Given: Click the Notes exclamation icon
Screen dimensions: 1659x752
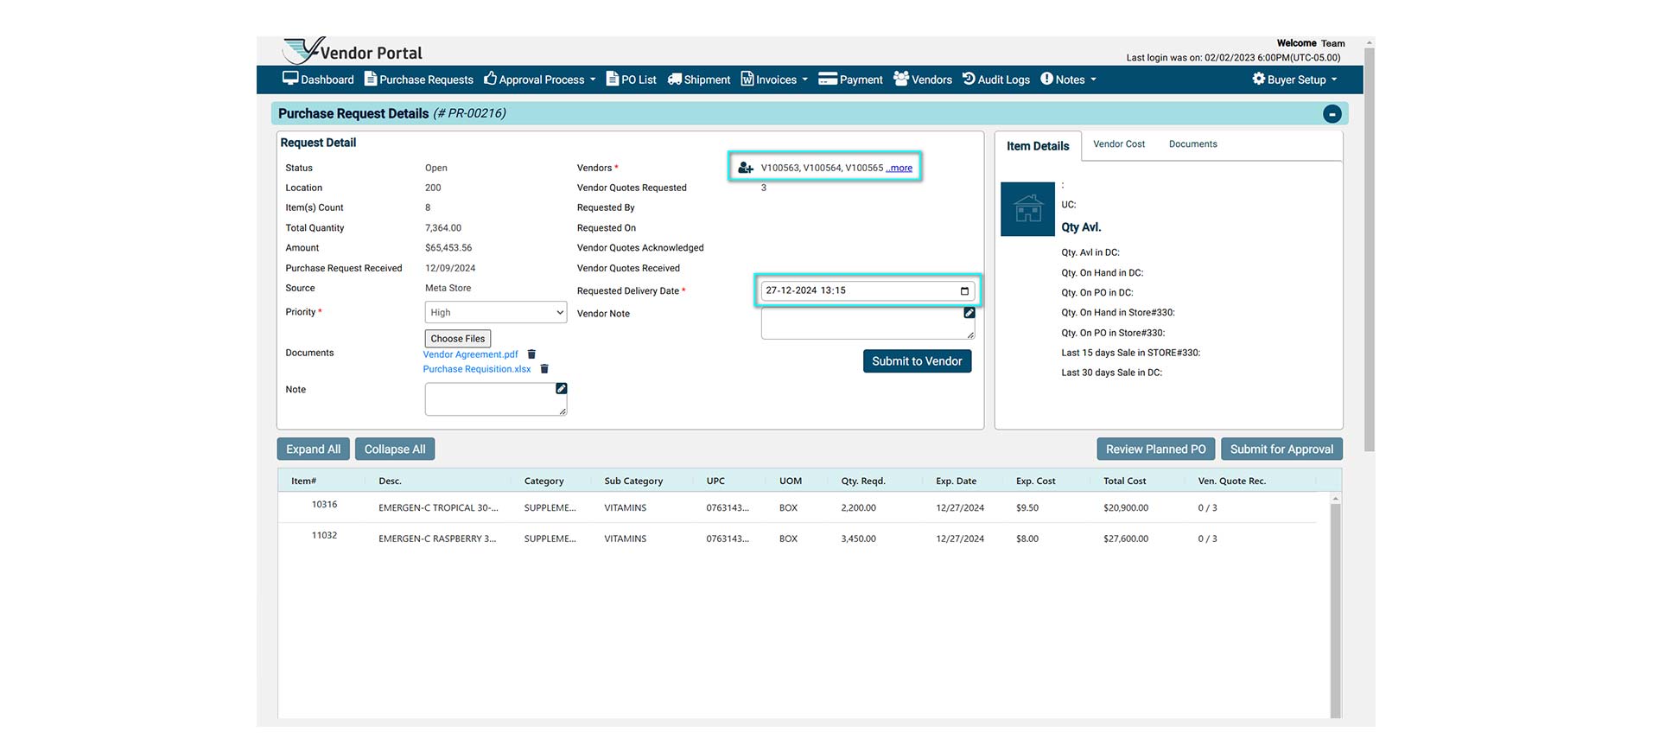Looking at the screenshot, I should pos(1046,79).
